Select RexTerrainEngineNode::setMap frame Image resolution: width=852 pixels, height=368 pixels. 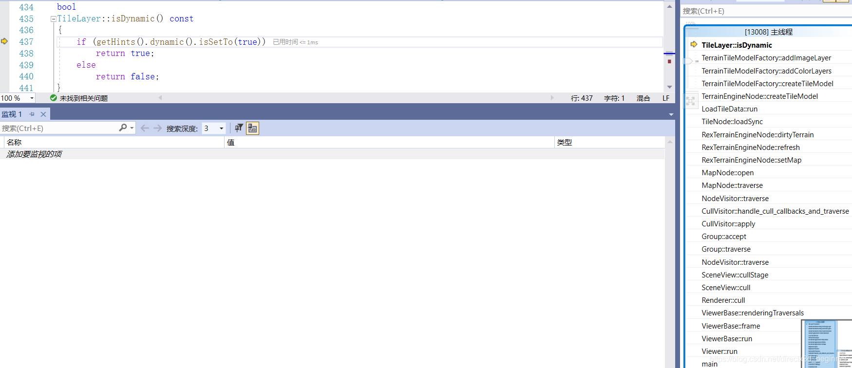(751, 160)
